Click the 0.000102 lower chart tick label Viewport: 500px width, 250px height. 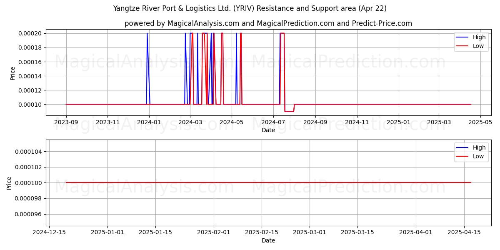click(29, 167)
